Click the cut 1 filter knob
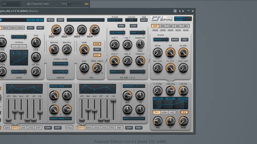Screen dimensions: 257x144 (114, 44)
